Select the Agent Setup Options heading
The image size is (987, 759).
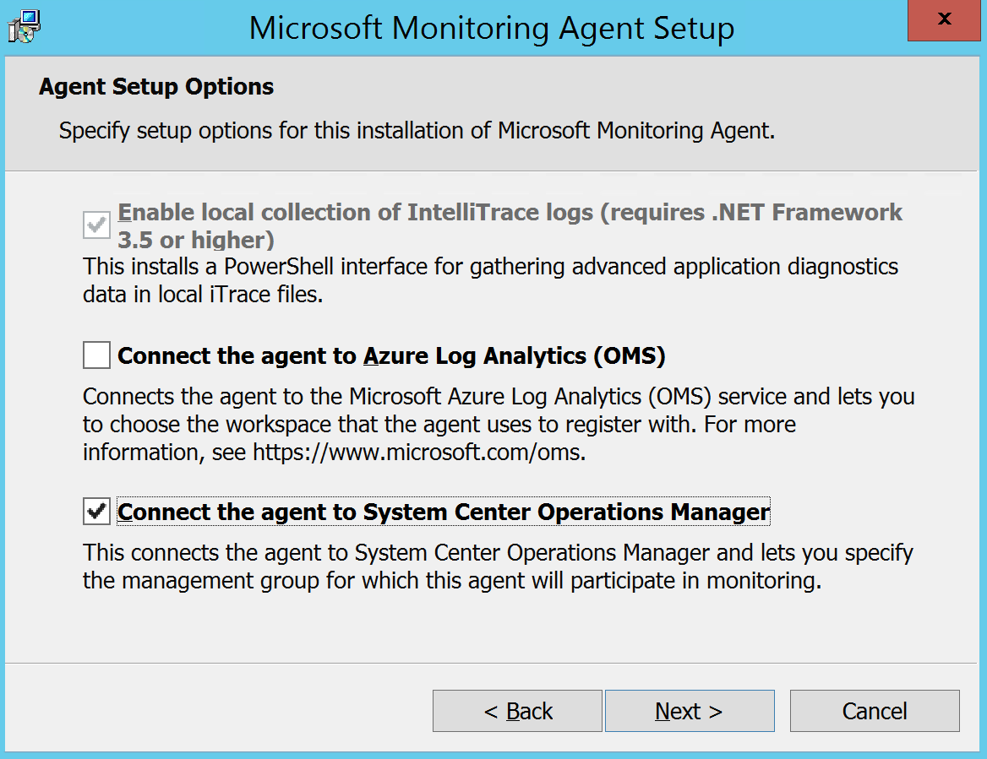(155, 86)
